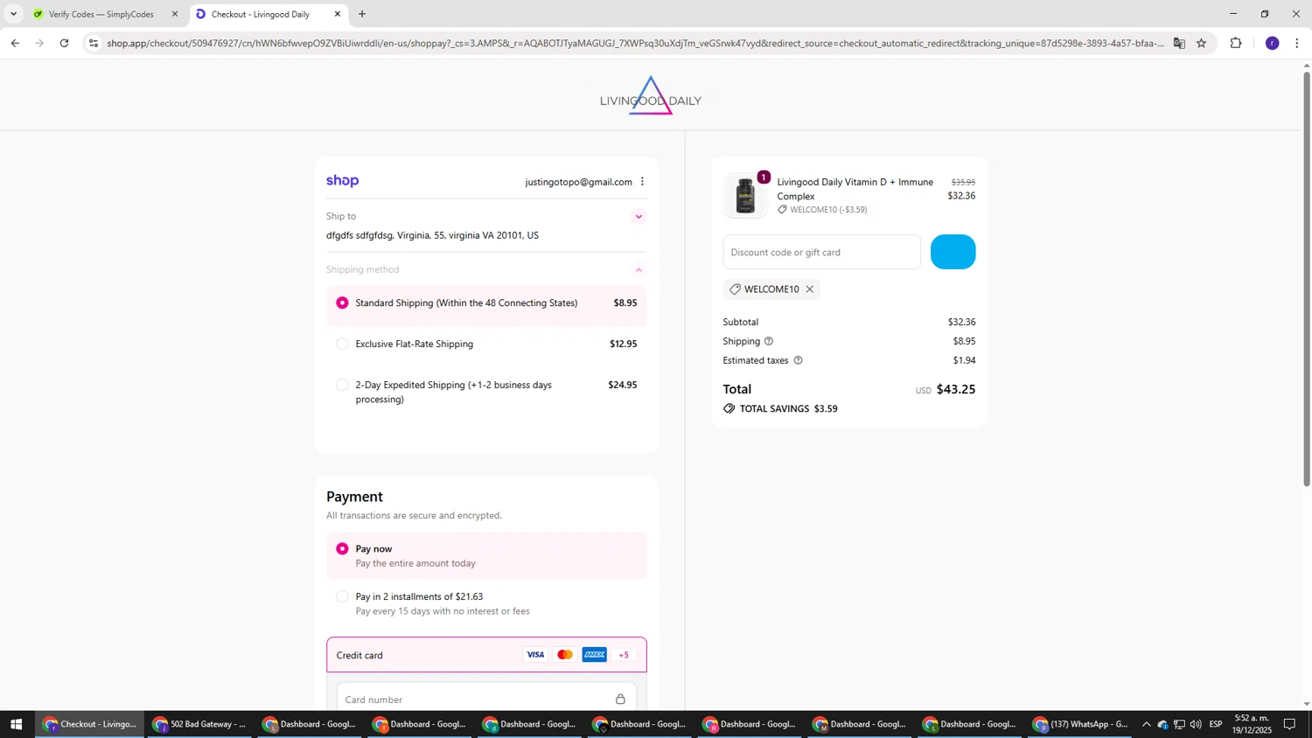
Task: Remove the WELCOME10 discount code
Action: [x=810, y=289]
